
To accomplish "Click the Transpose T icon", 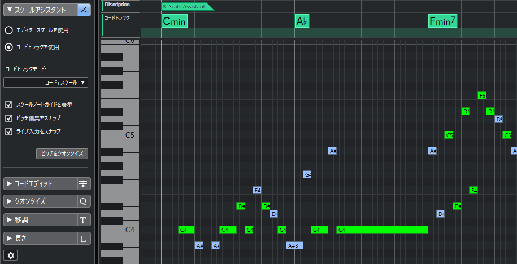I will click(84, 220).
